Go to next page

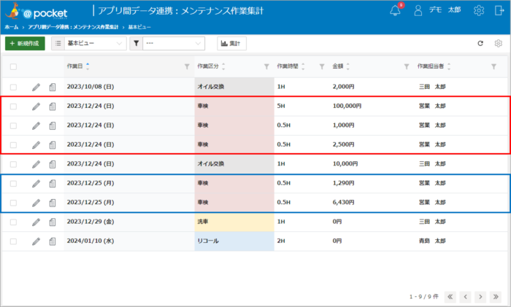(480, 297)
